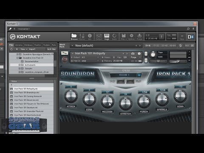204x153 pixels.
Task: Click the Iron Pack 101 Antiquity.nki file icon
Action: click(11, 89)
